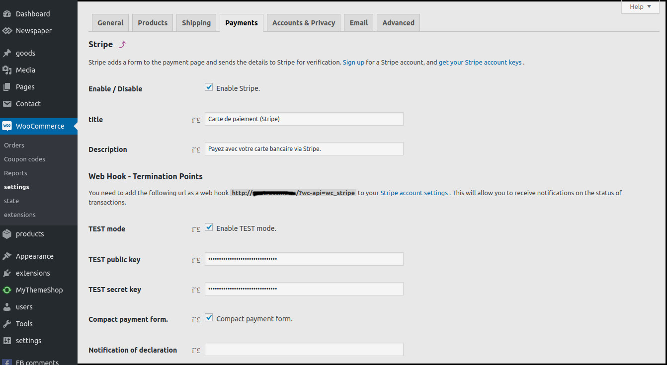Click the MyThemeShop refresh icon
667x365 pixels.
(x=7, y=290)
